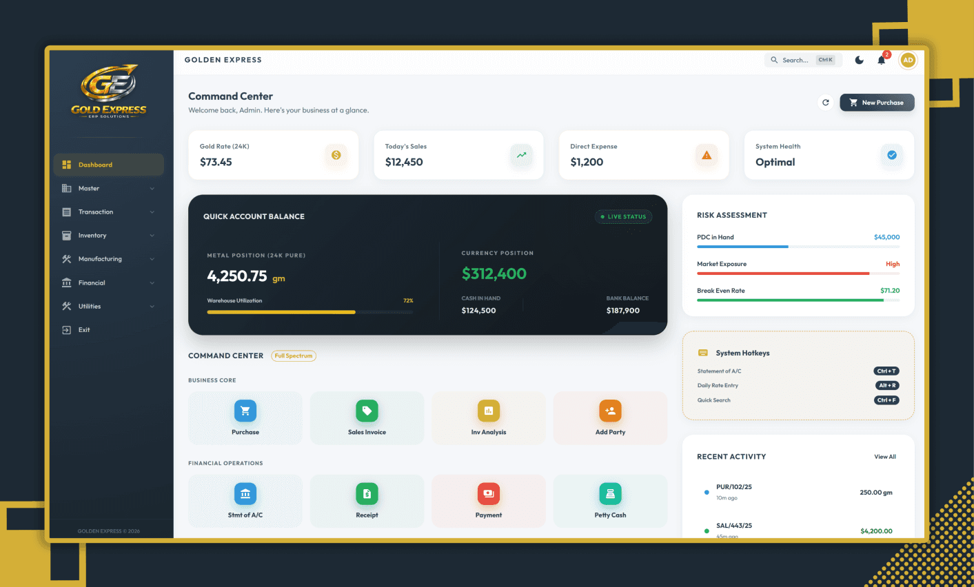Screen dimensions: 974x587
Task: Open View All recent activity
Action: coord(885,457)
